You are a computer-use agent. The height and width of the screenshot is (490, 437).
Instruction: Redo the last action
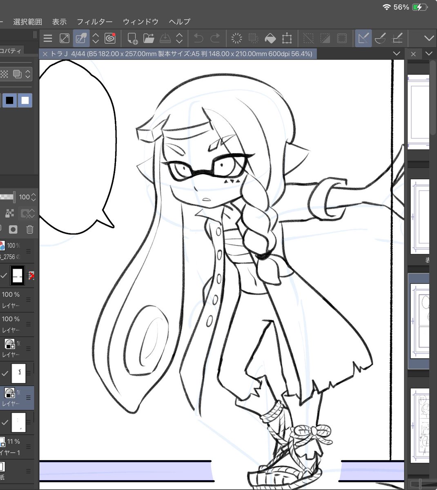[x=215, y=38]
